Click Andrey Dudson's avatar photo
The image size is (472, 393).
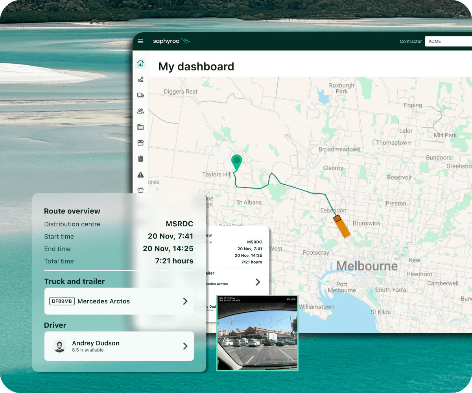[59, 346]
